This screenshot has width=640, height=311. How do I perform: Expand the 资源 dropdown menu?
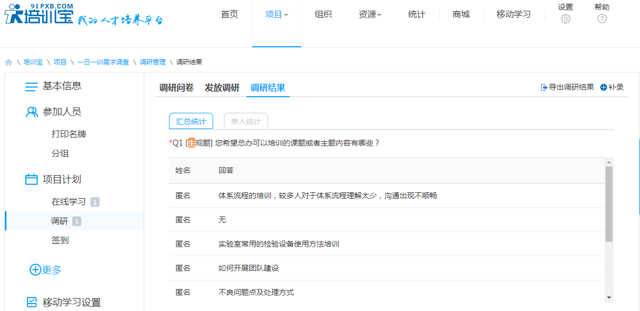(370, 15)
